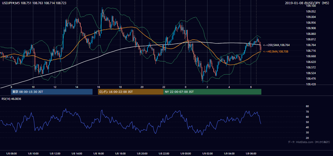333x156 pixels.
Task: Click the RSI 60 level label
Action: click(307, 117)
